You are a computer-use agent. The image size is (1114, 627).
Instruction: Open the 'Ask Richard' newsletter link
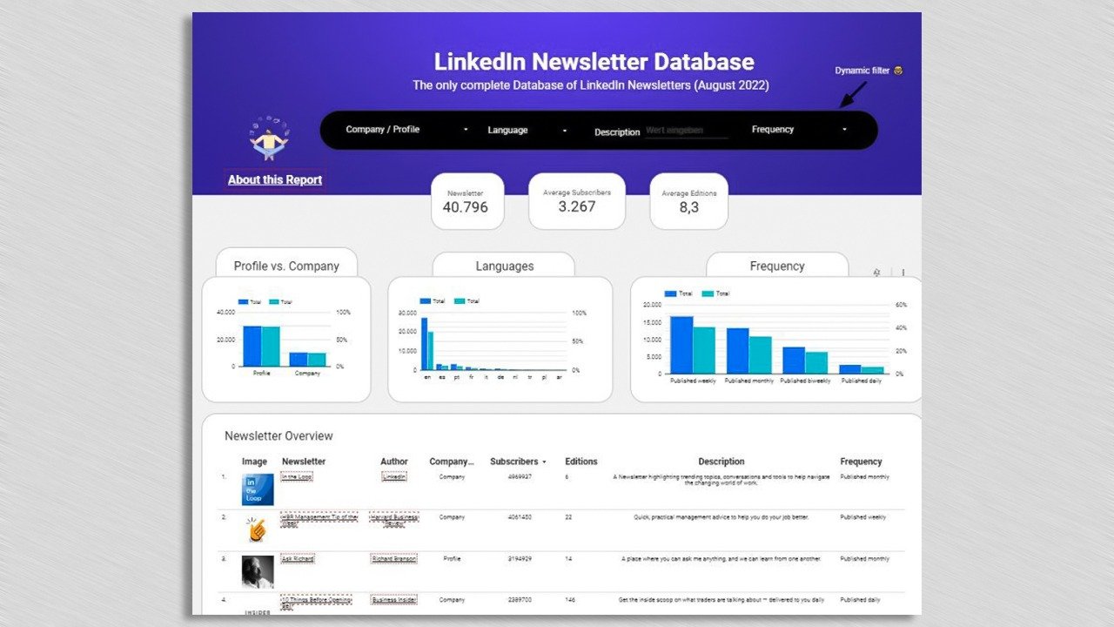tap(298, 559)
